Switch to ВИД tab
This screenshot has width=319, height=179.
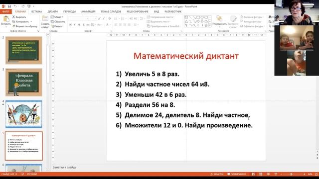[x=157, y=11]
